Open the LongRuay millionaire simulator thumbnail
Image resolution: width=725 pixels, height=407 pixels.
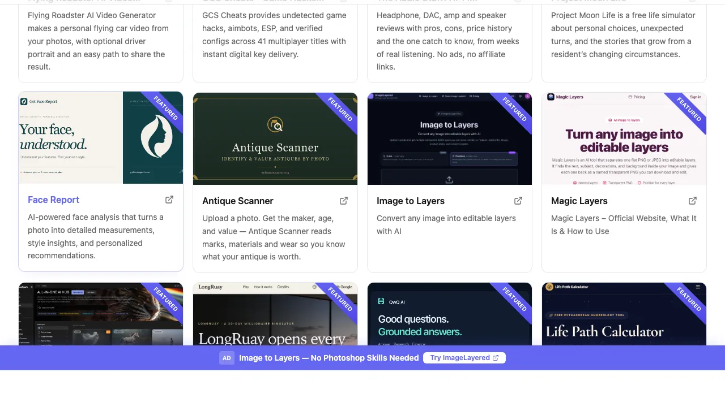point(275,314)
